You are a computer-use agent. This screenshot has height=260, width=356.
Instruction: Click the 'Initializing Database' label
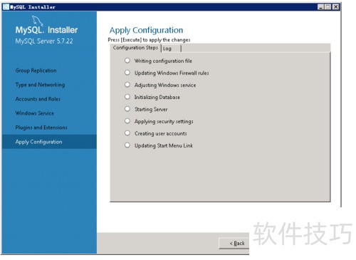tap(157, 97)
